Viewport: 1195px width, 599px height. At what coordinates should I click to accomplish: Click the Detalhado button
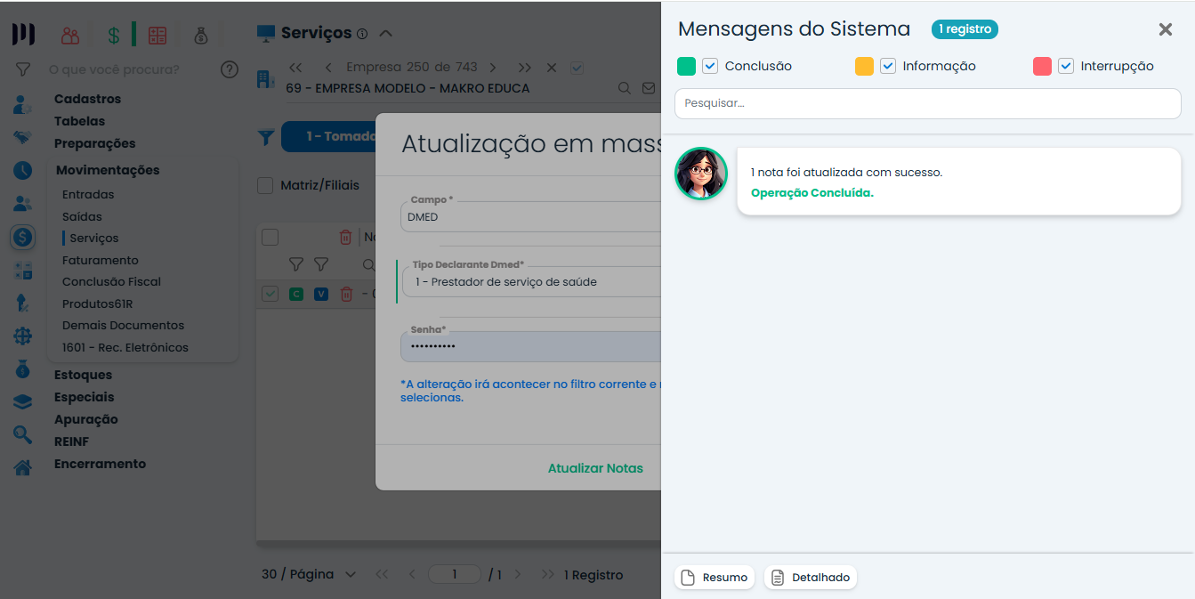(811, 578)
